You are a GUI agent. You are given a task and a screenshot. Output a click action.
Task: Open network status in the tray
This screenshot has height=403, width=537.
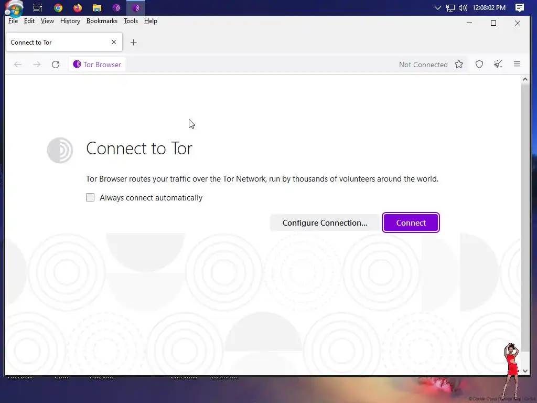point(450,7)
